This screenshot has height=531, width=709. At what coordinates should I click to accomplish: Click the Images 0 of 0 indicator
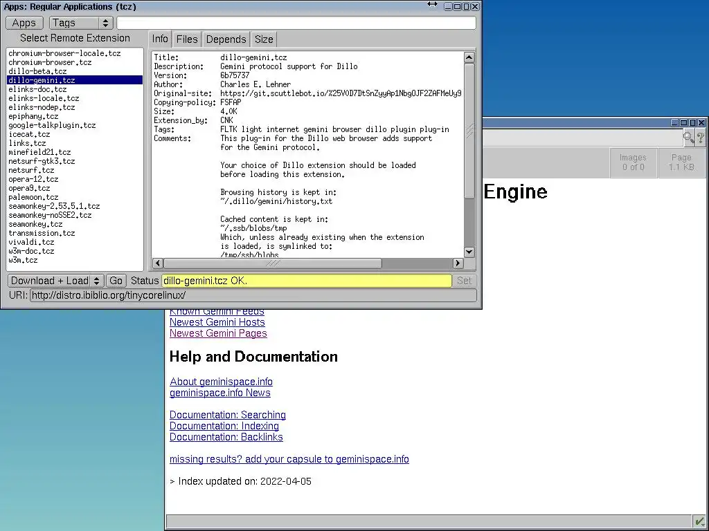point(633,162)
